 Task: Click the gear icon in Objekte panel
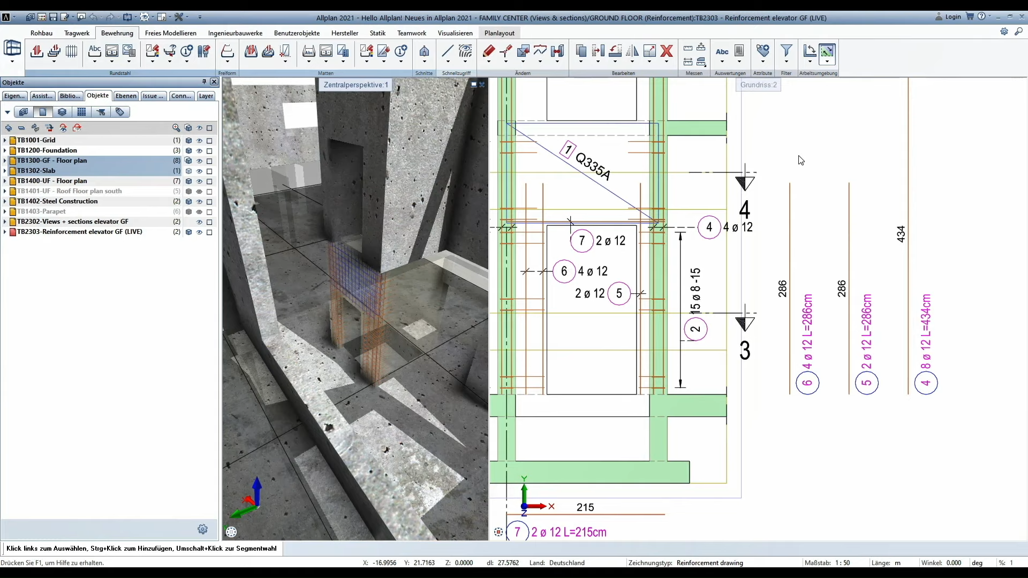click(x=202, y=529)
